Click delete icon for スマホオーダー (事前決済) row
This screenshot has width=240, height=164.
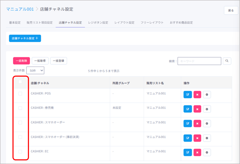[197, 138]
